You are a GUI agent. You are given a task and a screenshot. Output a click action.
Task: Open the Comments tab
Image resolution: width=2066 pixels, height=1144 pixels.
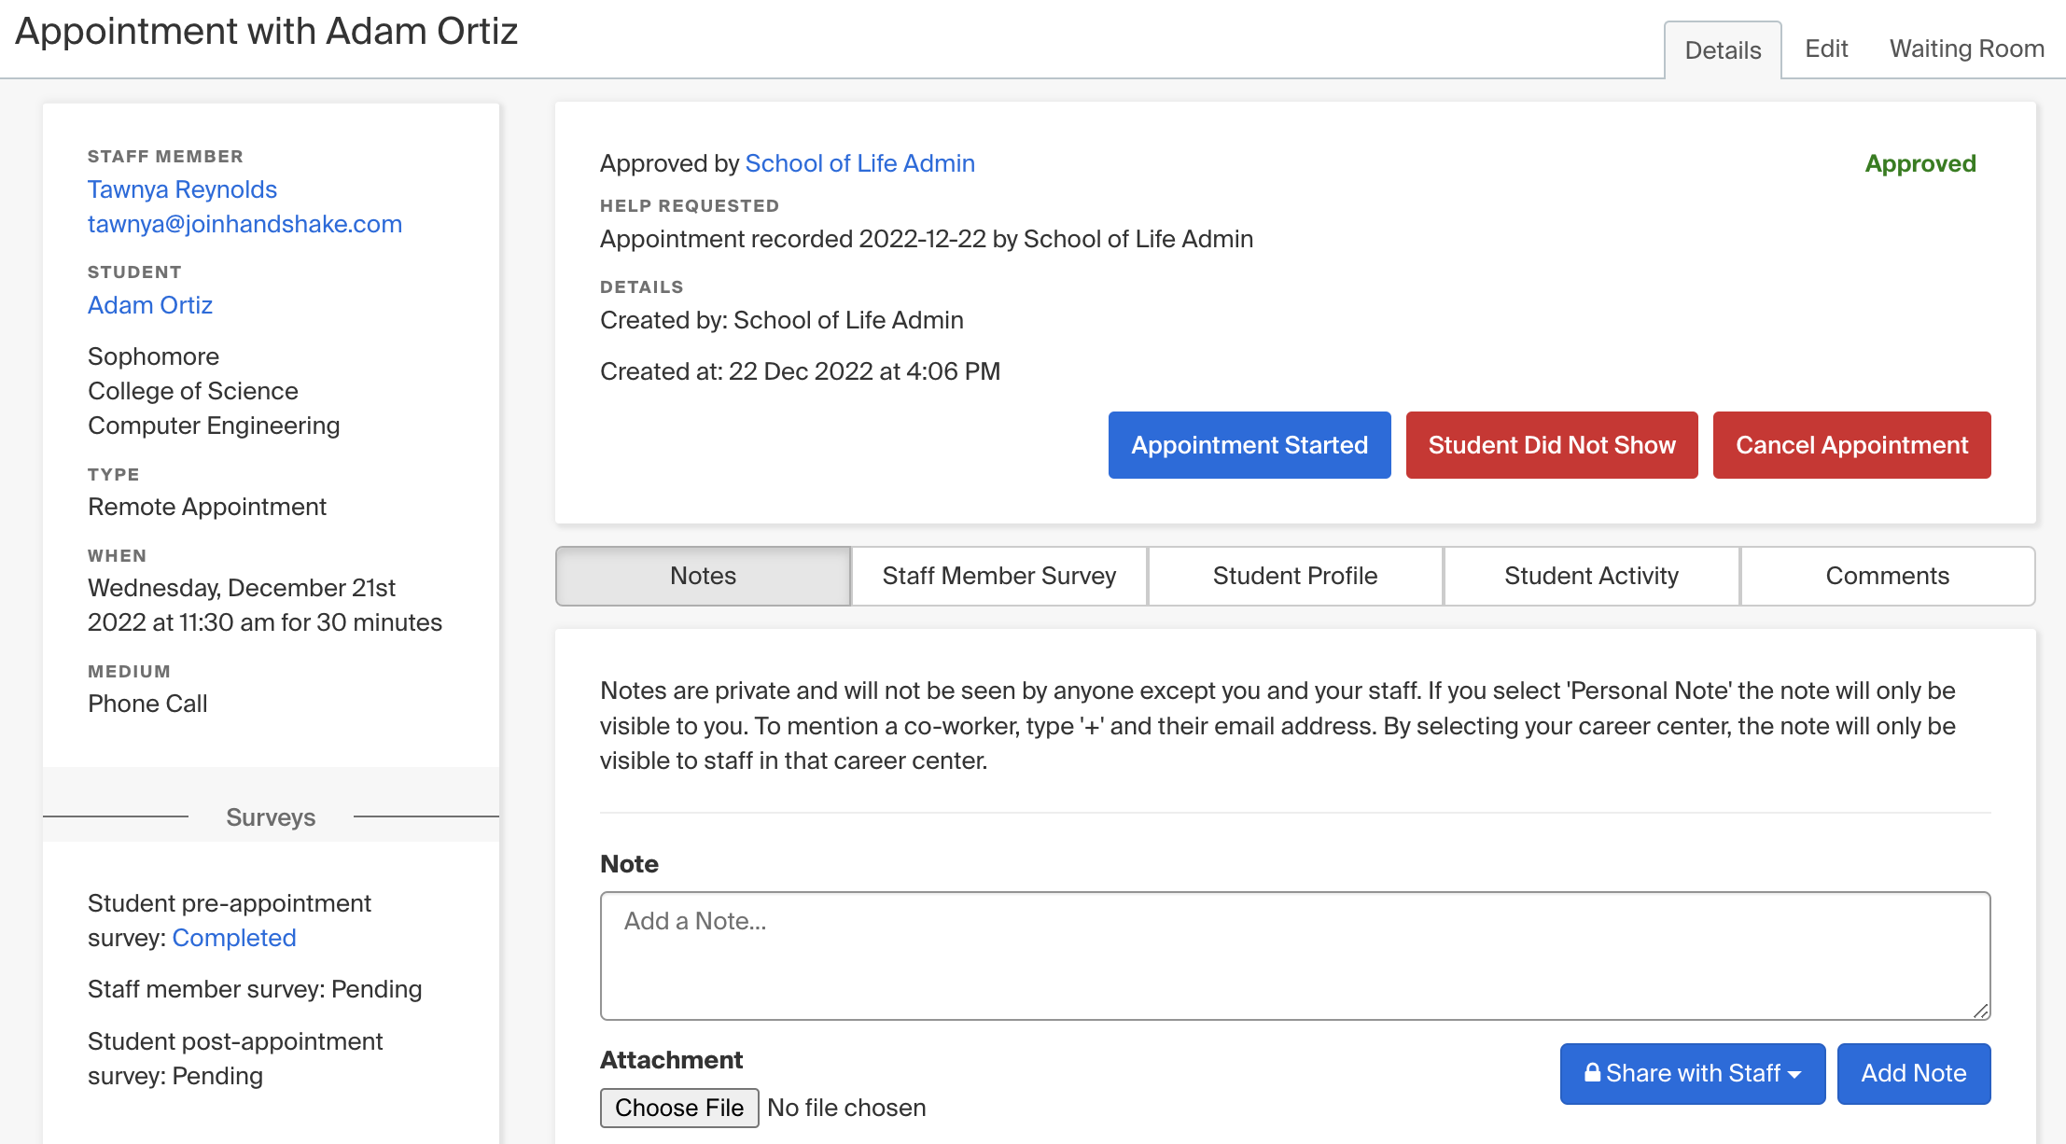coord(1887,576)
